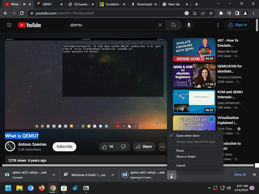Open a new browser tab

point(196,4)
